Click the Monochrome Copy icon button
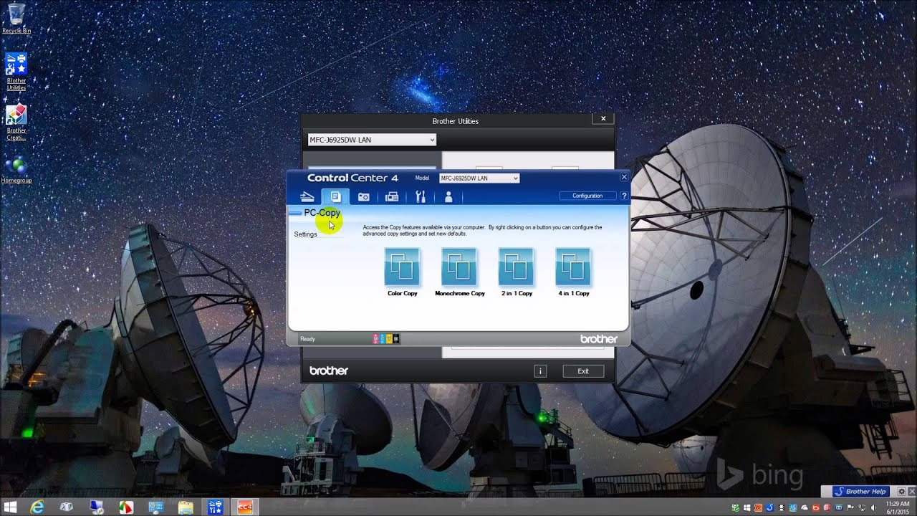Screen dimensions: 917x516 tap(459, 267)
